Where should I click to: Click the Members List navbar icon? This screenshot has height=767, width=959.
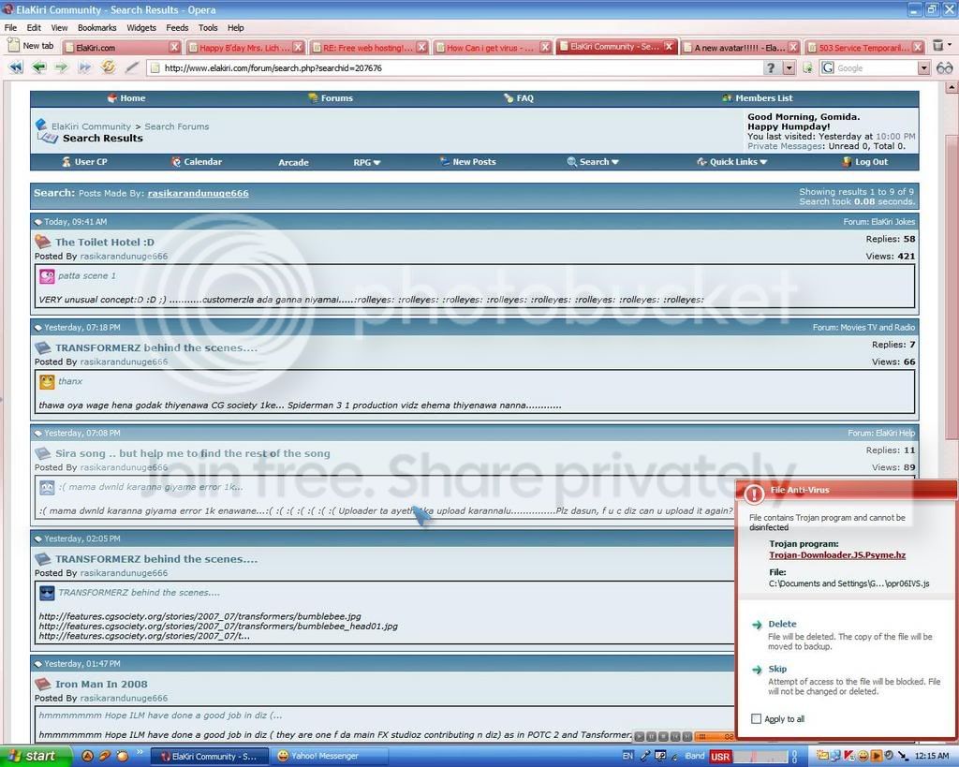(727, 97)
